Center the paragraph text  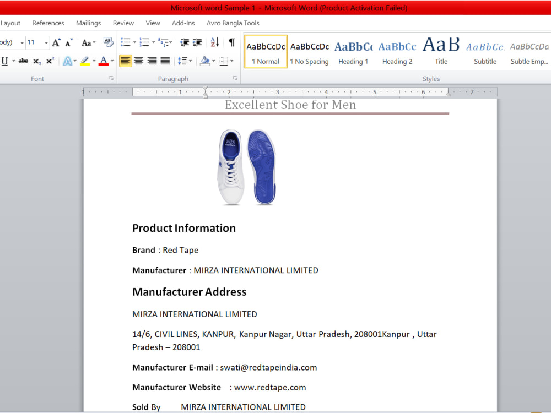pyautogui.click(x=139, y=61)
